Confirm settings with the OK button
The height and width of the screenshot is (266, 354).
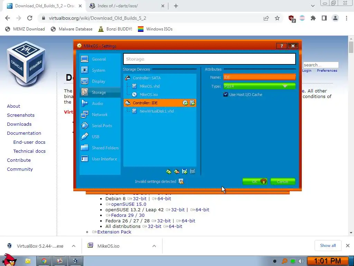[x=255, y=181]
